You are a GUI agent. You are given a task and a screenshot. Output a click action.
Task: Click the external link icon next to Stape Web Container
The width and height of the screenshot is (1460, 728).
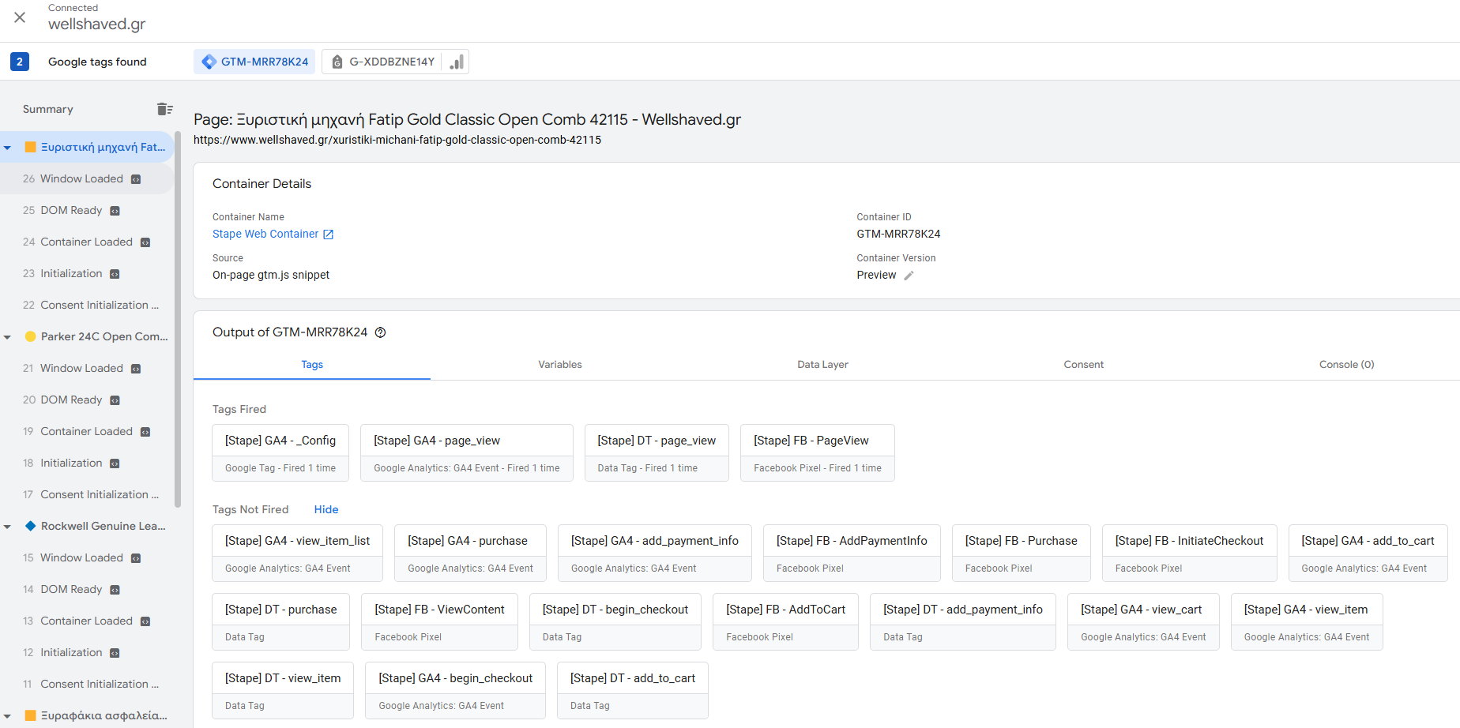tap(329, 235)
